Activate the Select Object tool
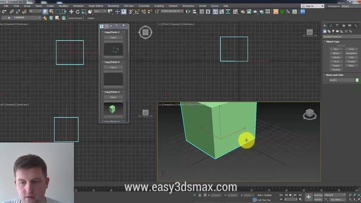This screenshot has width=361, height=203. [x=45, y=11]
